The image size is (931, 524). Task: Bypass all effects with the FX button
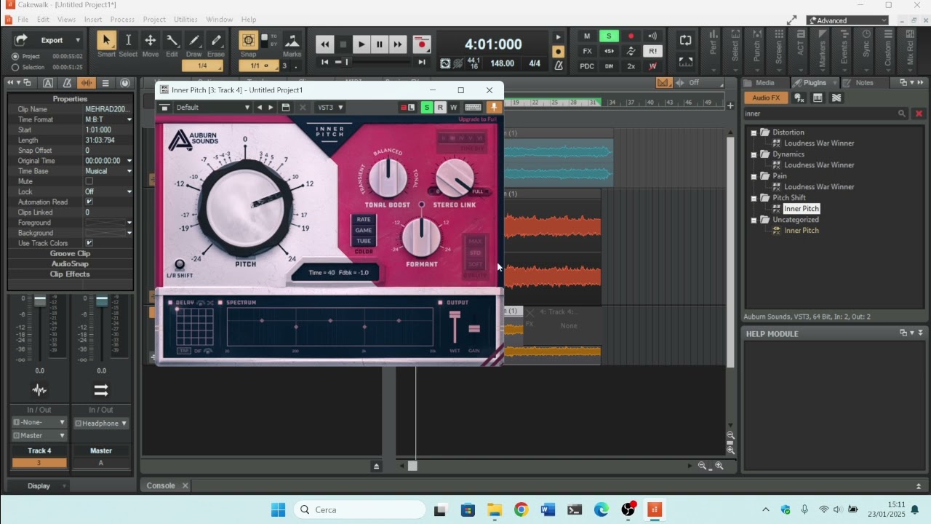(587, 51)
